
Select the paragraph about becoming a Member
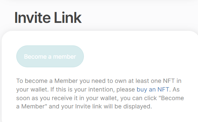point(100,94)
